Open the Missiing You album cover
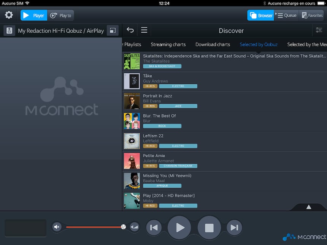This screenshot has height=245, width=327. click(x=132, y=181)
